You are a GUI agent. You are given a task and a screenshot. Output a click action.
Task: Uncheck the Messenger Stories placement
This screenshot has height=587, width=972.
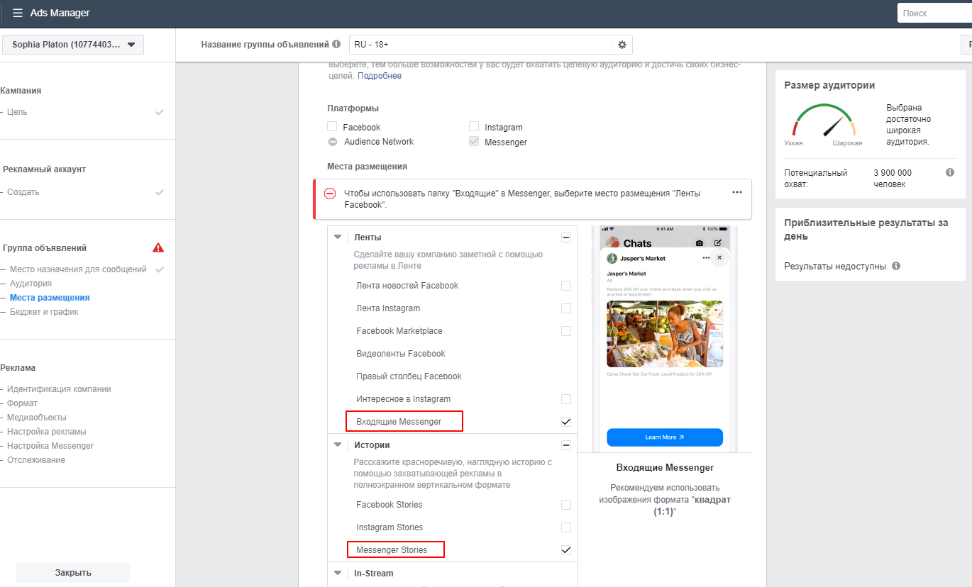[565, 550]
